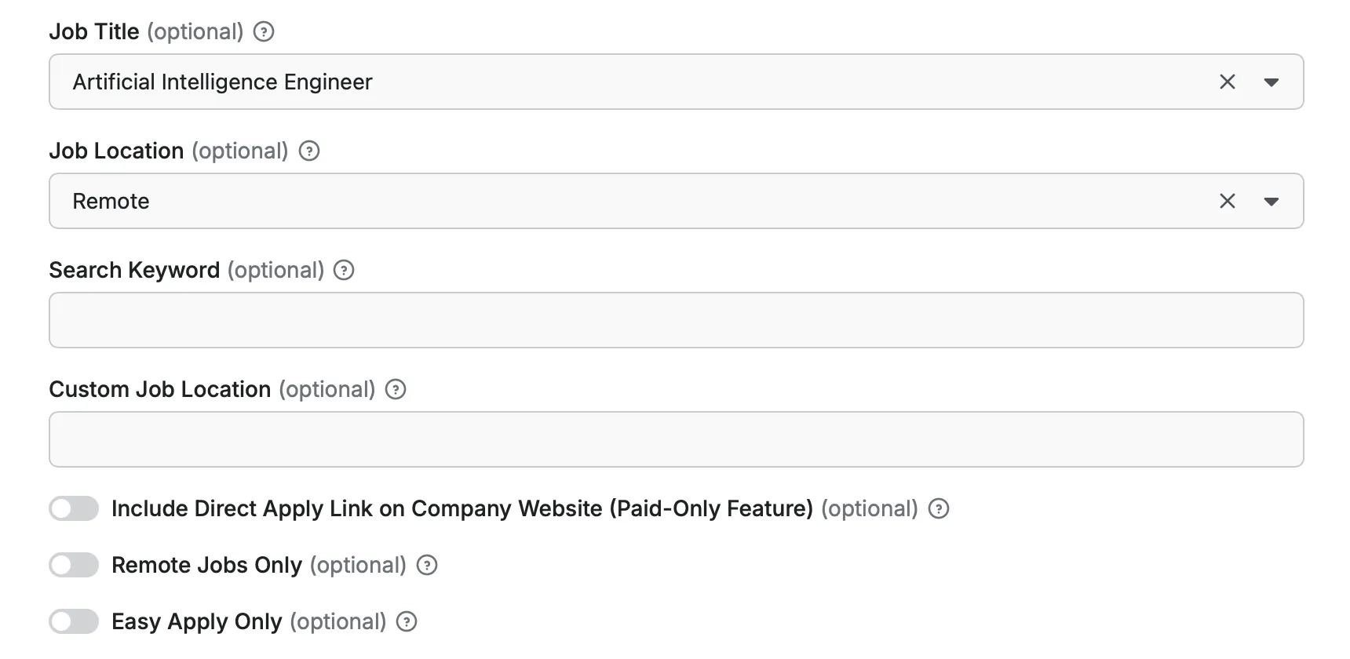Toggle the Easy Apply Only switch
The width and height of the screenshot is (1350, 659).
point(74,622)
